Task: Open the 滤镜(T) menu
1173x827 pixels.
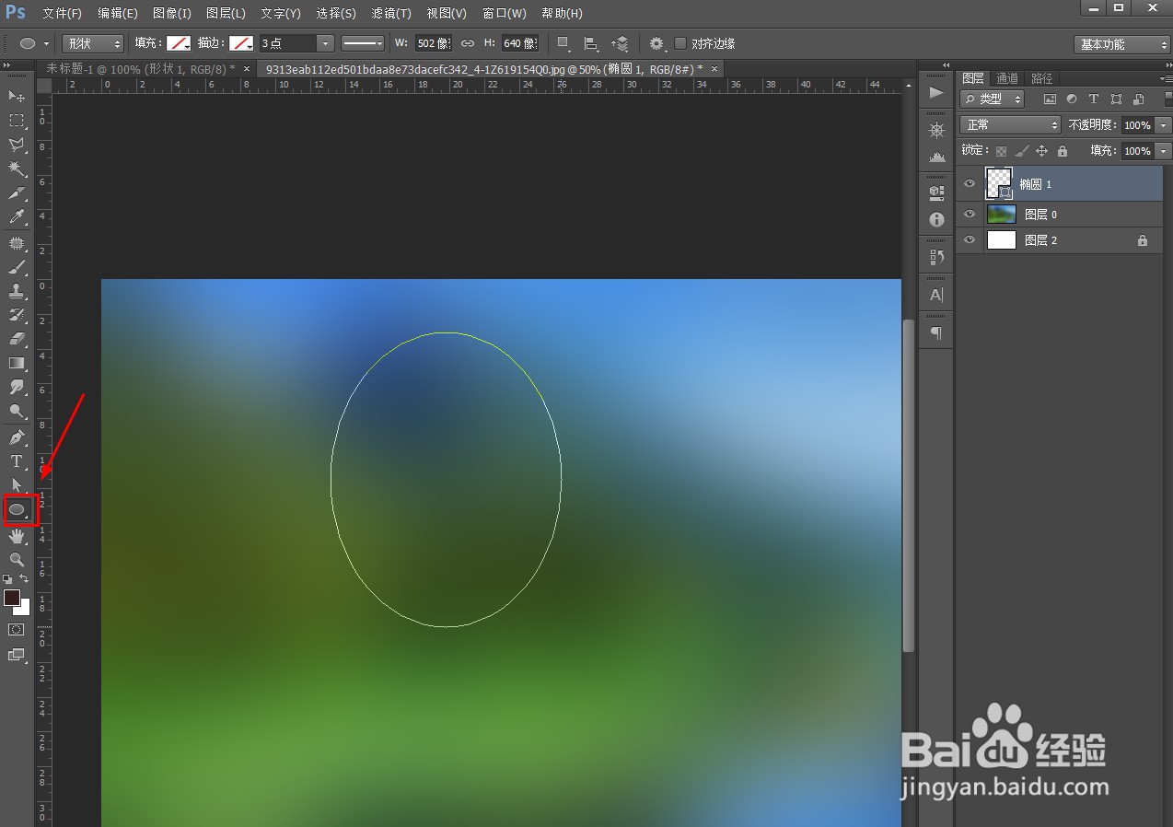Action: tap(391, 13)
